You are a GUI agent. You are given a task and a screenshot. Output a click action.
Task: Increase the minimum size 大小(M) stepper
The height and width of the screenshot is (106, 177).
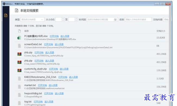63,19
